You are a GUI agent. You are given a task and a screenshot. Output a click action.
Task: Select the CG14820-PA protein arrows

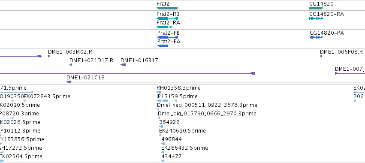click(x=317, y=37)
